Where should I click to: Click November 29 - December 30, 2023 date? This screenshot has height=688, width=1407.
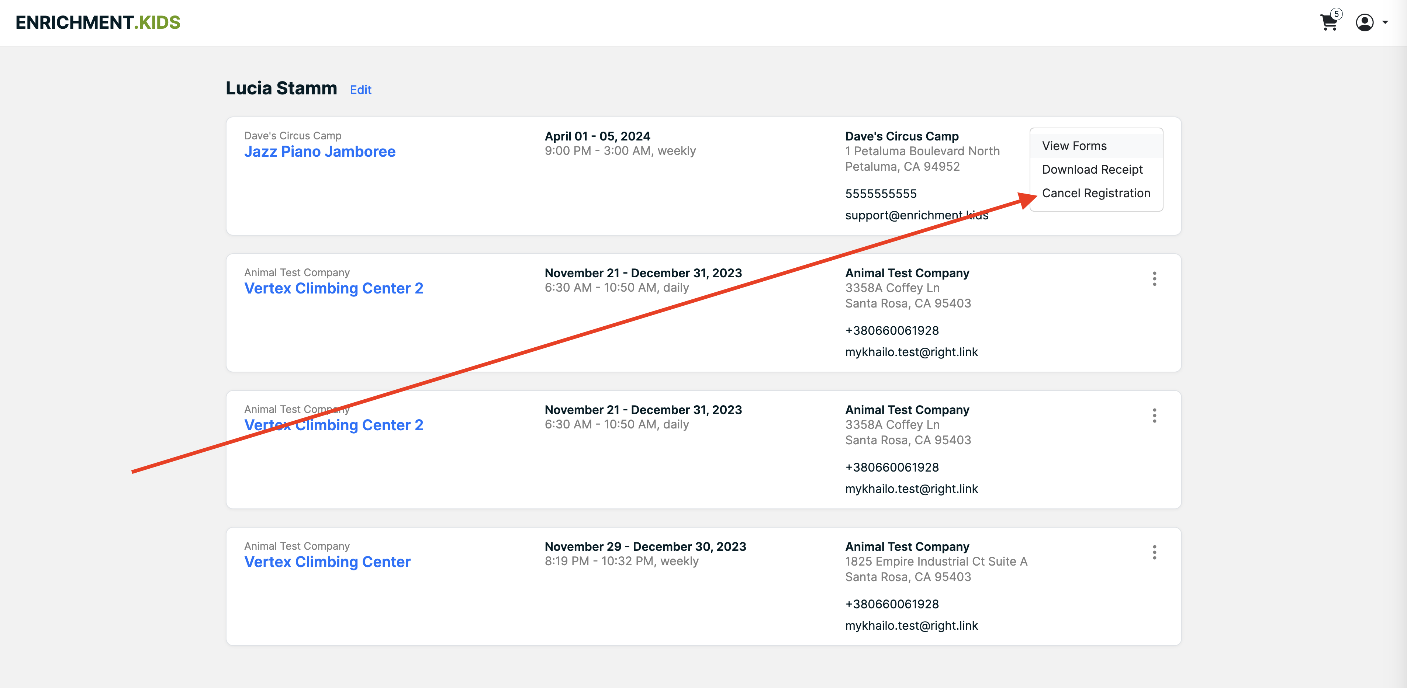pos(645,546)
